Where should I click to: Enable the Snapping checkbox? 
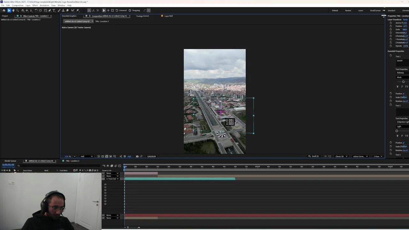tap(130, 11)
